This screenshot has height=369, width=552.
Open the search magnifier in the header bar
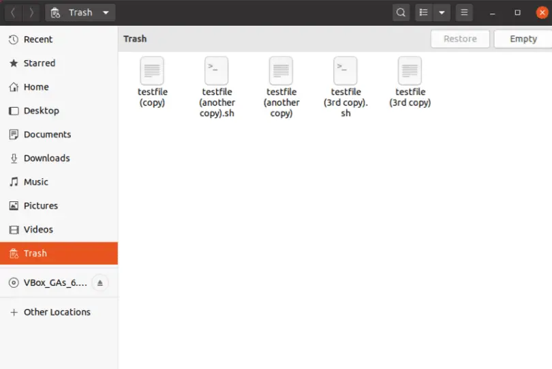click(x=401, y=13)
